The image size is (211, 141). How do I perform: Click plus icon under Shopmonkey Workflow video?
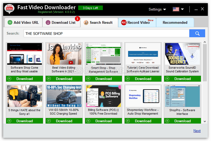click(128, 121)
